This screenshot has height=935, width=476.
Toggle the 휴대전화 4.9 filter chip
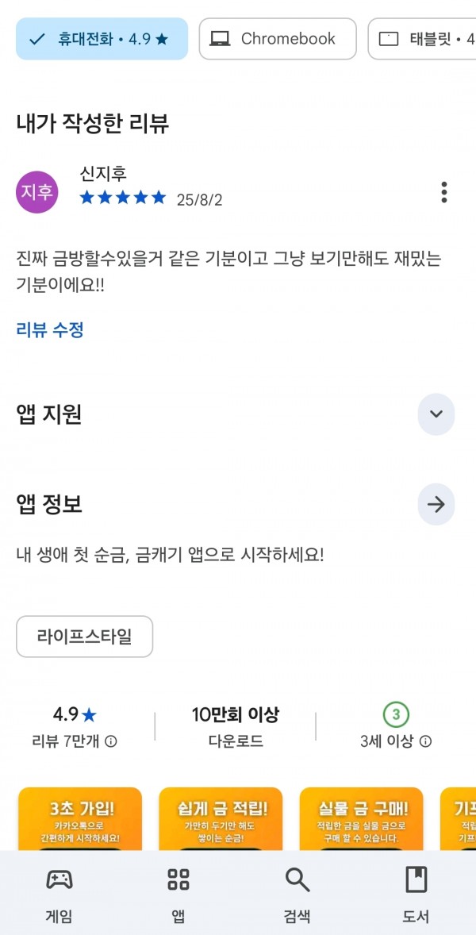tap(102, 39)
